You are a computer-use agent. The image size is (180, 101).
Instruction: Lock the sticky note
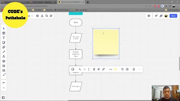(x=134, y=69)
